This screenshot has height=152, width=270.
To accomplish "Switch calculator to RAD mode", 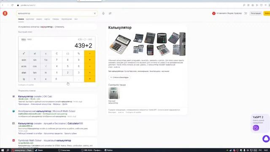I will [x=30, y=39].
